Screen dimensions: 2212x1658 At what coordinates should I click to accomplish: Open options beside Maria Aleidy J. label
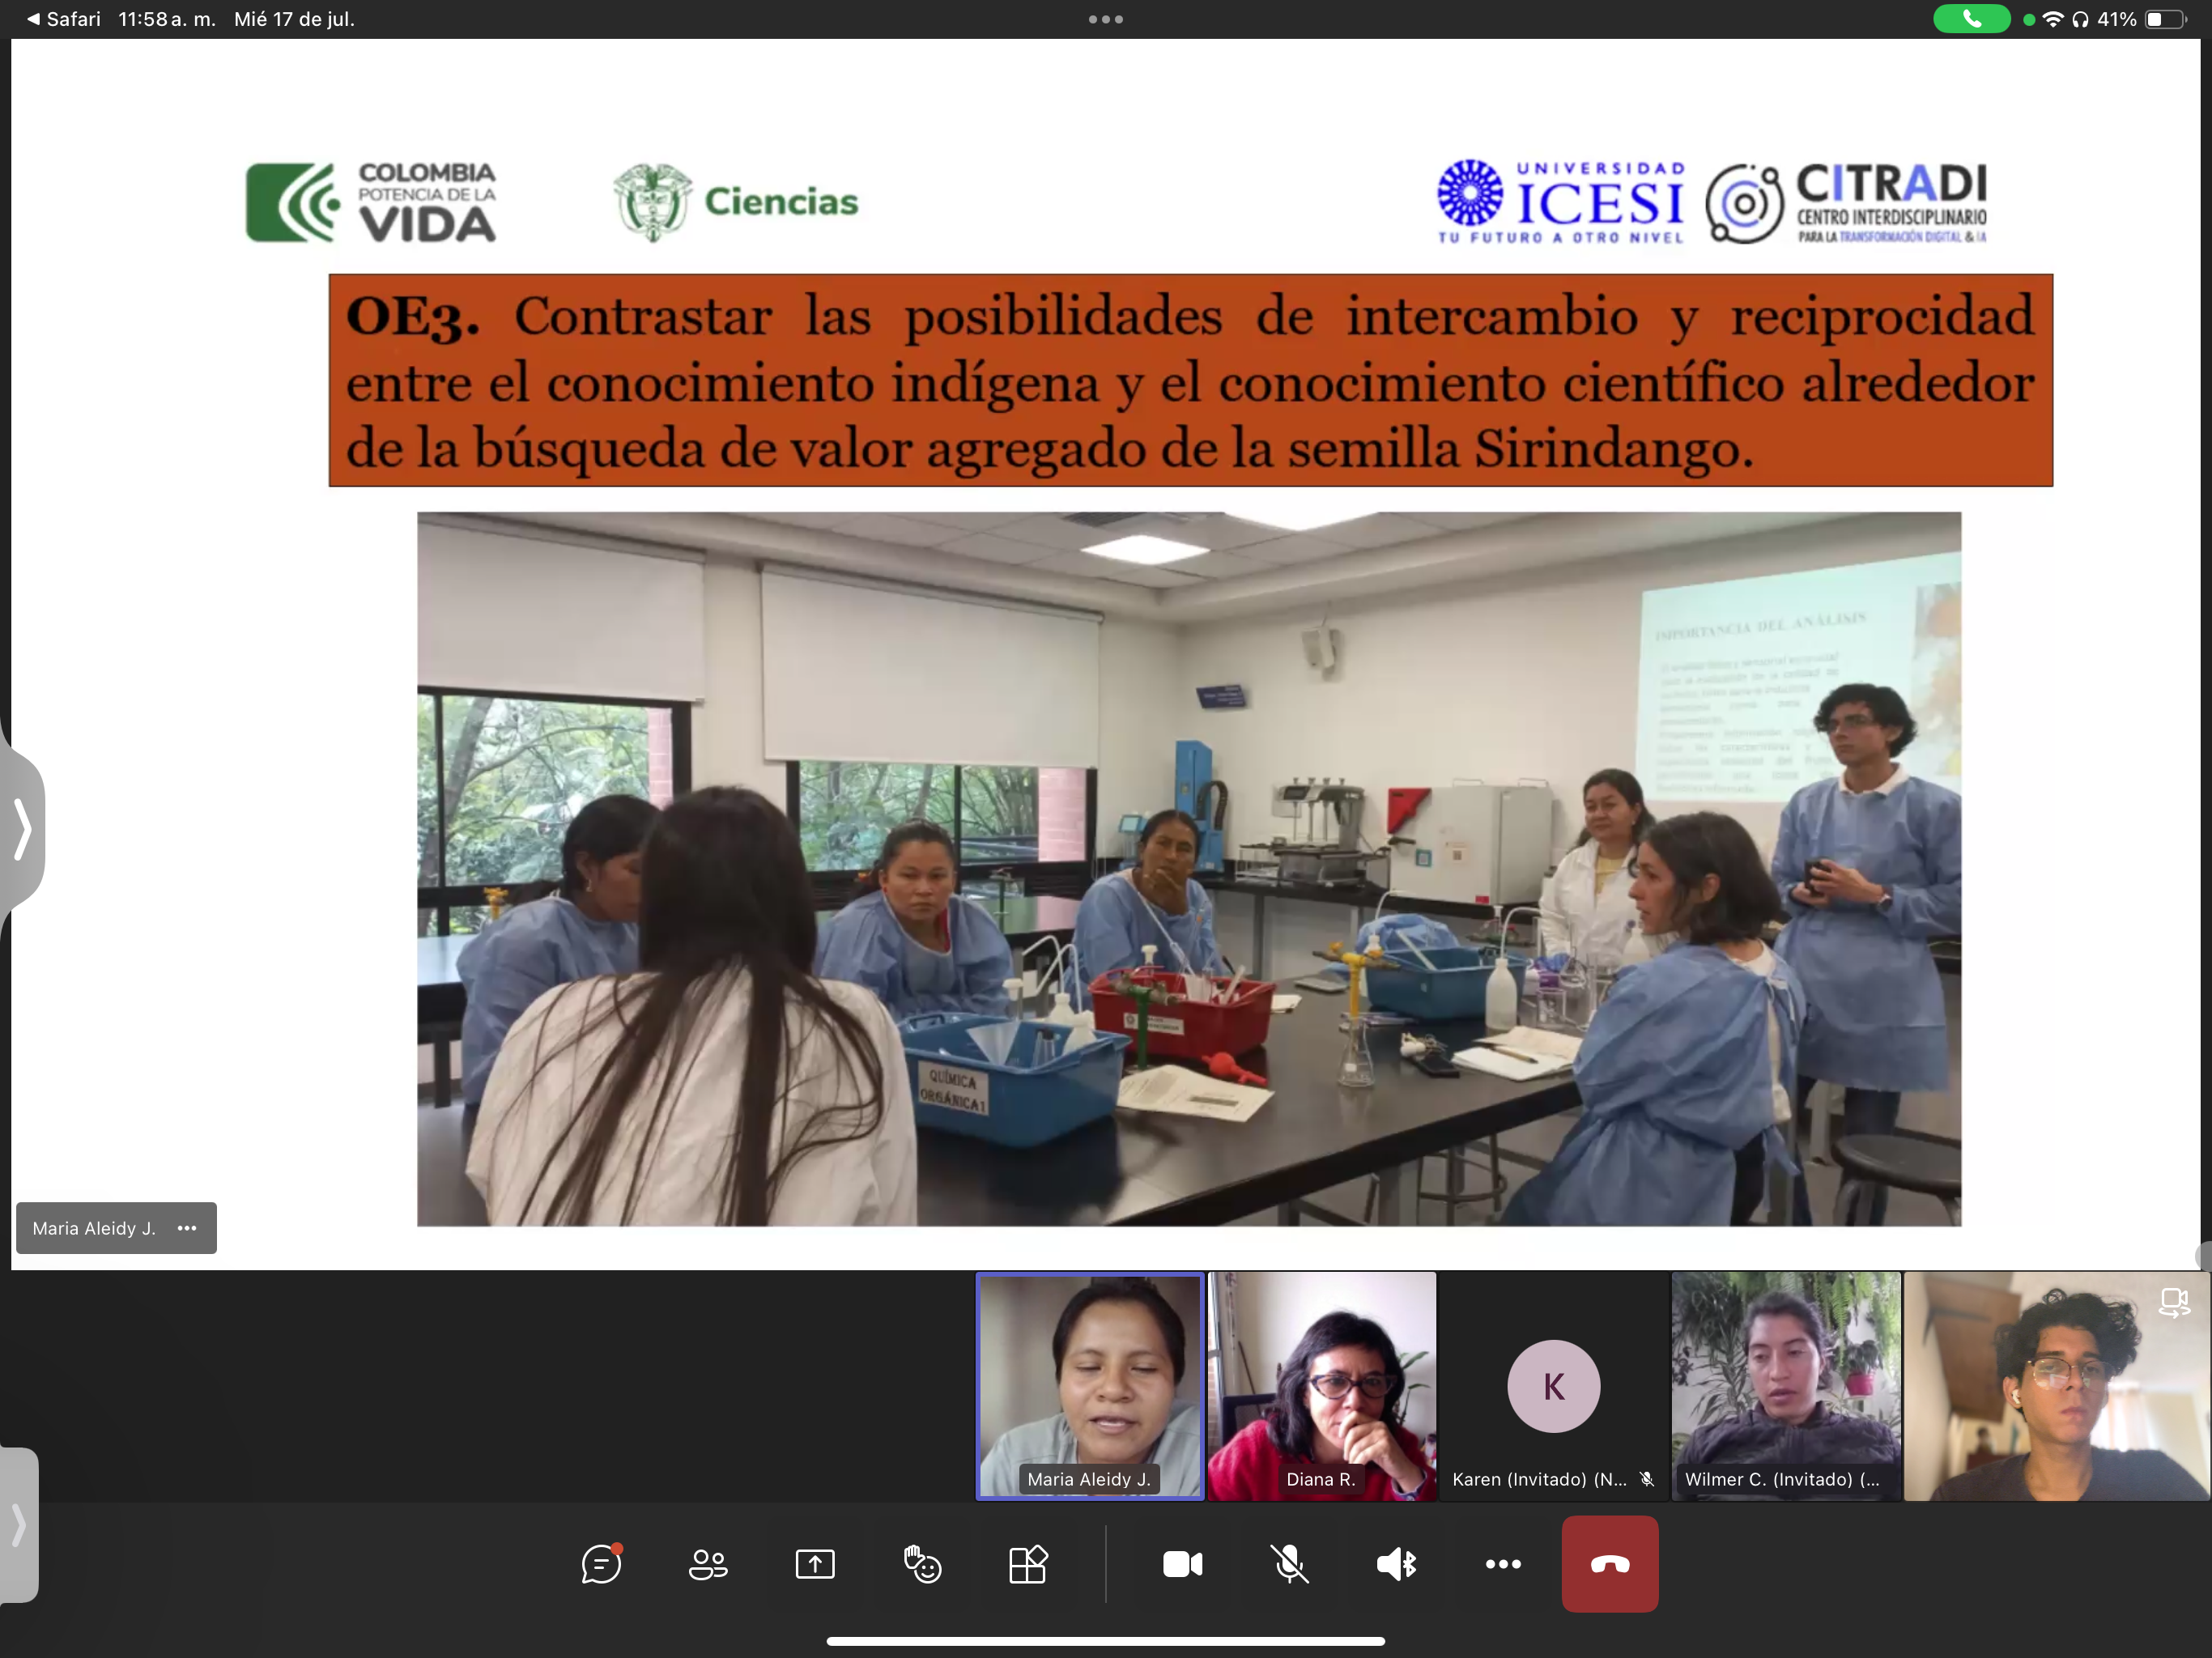187,1228
